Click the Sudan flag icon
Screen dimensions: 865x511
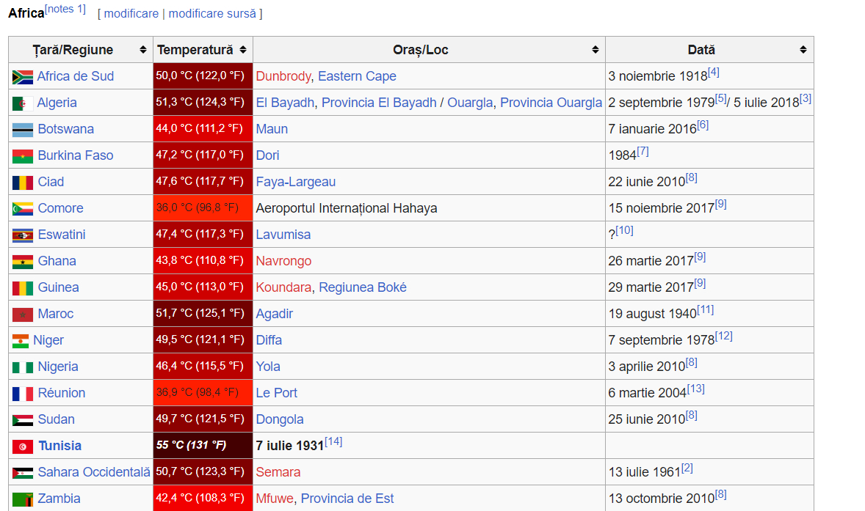pos(23,420)
